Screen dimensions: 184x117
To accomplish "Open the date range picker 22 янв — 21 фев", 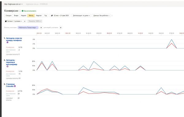I will (x=60, y=16).
